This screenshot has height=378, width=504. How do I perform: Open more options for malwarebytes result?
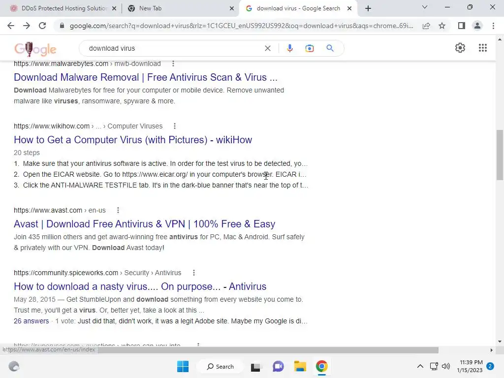[x=173, y=63]
